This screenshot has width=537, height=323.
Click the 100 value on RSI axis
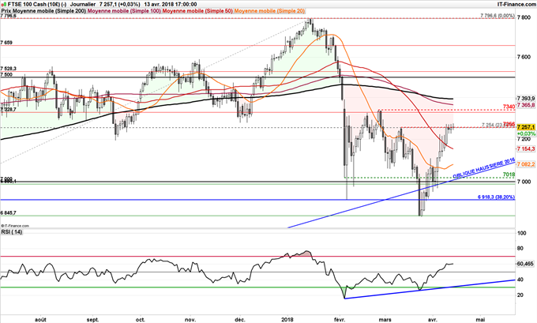[x=522, y=233]
